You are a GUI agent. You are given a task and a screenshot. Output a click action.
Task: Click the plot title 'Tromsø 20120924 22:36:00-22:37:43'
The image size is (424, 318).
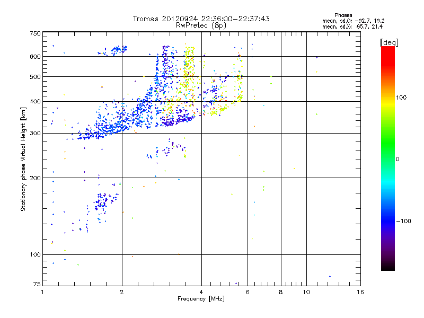pos(201,19)
